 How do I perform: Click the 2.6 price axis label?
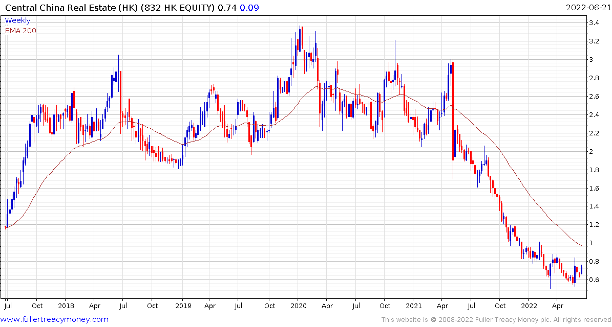point(595,97)
